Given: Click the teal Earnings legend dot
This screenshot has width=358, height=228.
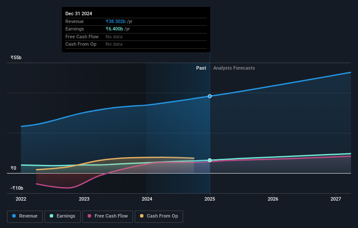Looking at the screenshot, I should tap(51, 216).
